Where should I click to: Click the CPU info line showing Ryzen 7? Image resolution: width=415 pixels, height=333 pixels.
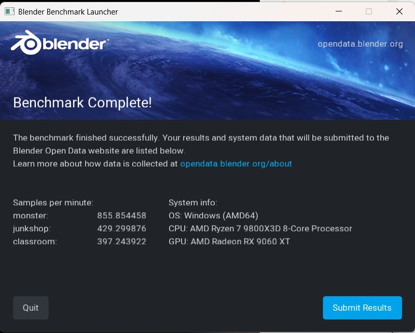260,228
